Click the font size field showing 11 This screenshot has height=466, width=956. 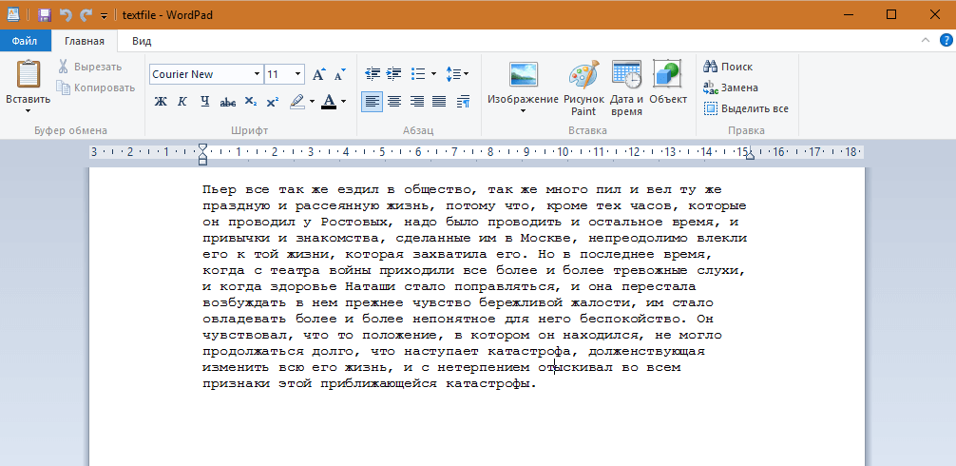tap(278, 74)
